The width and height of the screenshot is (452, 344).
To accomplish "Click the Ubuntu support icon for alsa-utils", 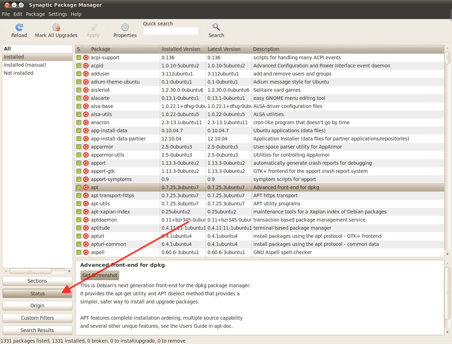I will coord(86,114).
